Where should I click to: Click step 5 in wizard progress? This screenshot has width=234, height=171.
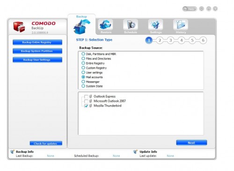click(x=192, y=40)
